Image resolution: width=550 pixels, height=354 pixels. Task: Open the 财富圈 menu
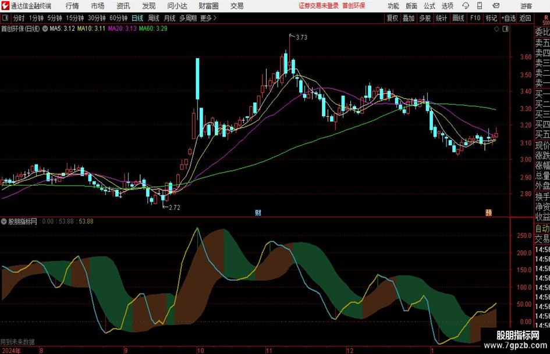point(208,6)
